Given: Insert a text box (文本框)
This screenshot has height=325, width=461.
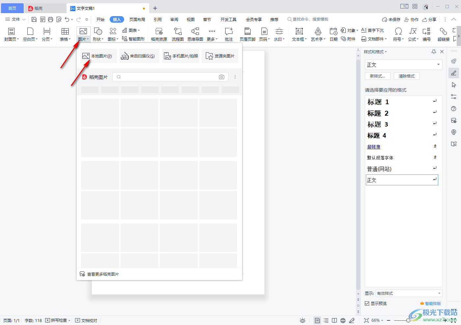Looking at the screenshot, I should coord(299,35).
